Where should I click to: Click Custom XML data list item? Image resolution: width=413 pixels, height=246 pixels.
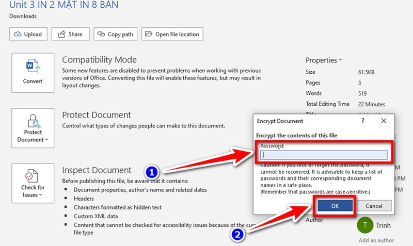tap(96, 216)
